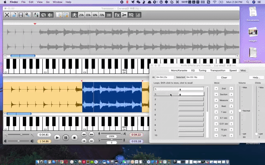Move Section forward with right arrow
Image resolution: width=265 pixels, height=165 pixels.
[231, 94]
